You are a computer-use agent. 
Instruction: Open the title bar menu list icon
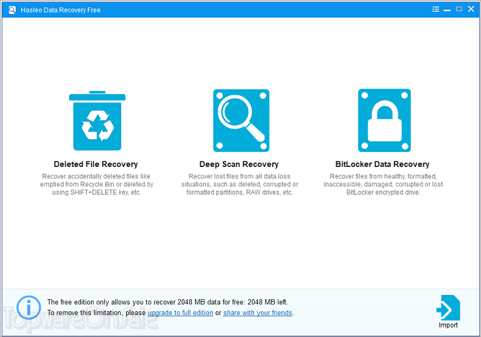(436, 9)
